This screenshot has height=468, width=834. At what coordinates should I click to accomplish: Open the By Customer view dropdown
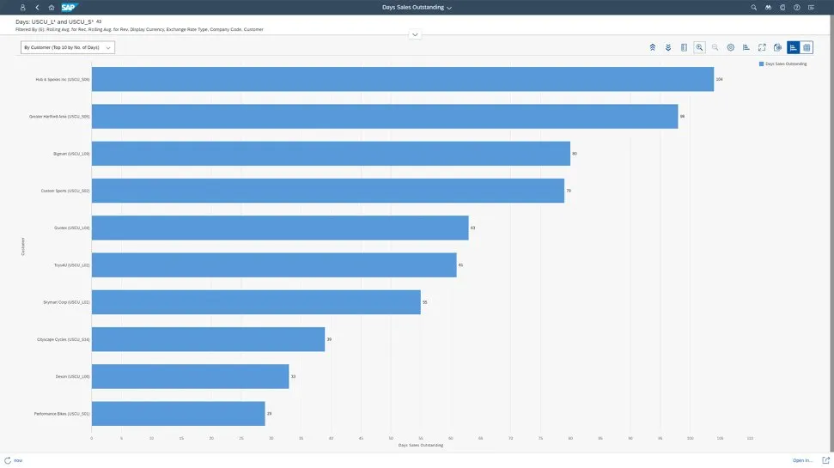[x=68, y=47]
